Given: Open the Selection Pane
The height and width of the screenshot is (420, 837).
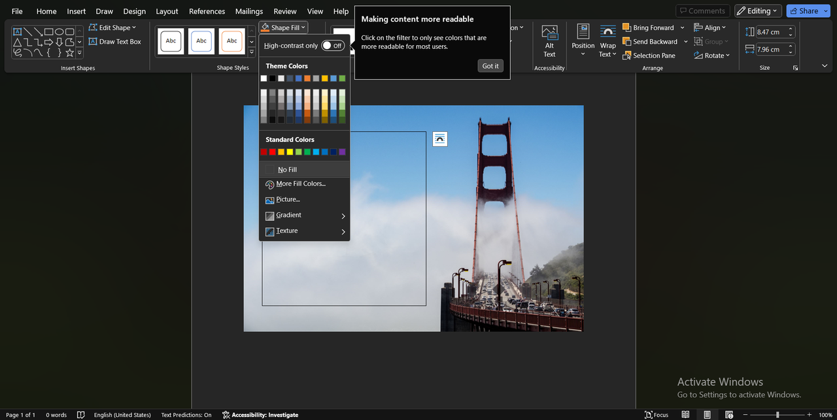Looking at the screenshot, I should click(x=649, y=56).
